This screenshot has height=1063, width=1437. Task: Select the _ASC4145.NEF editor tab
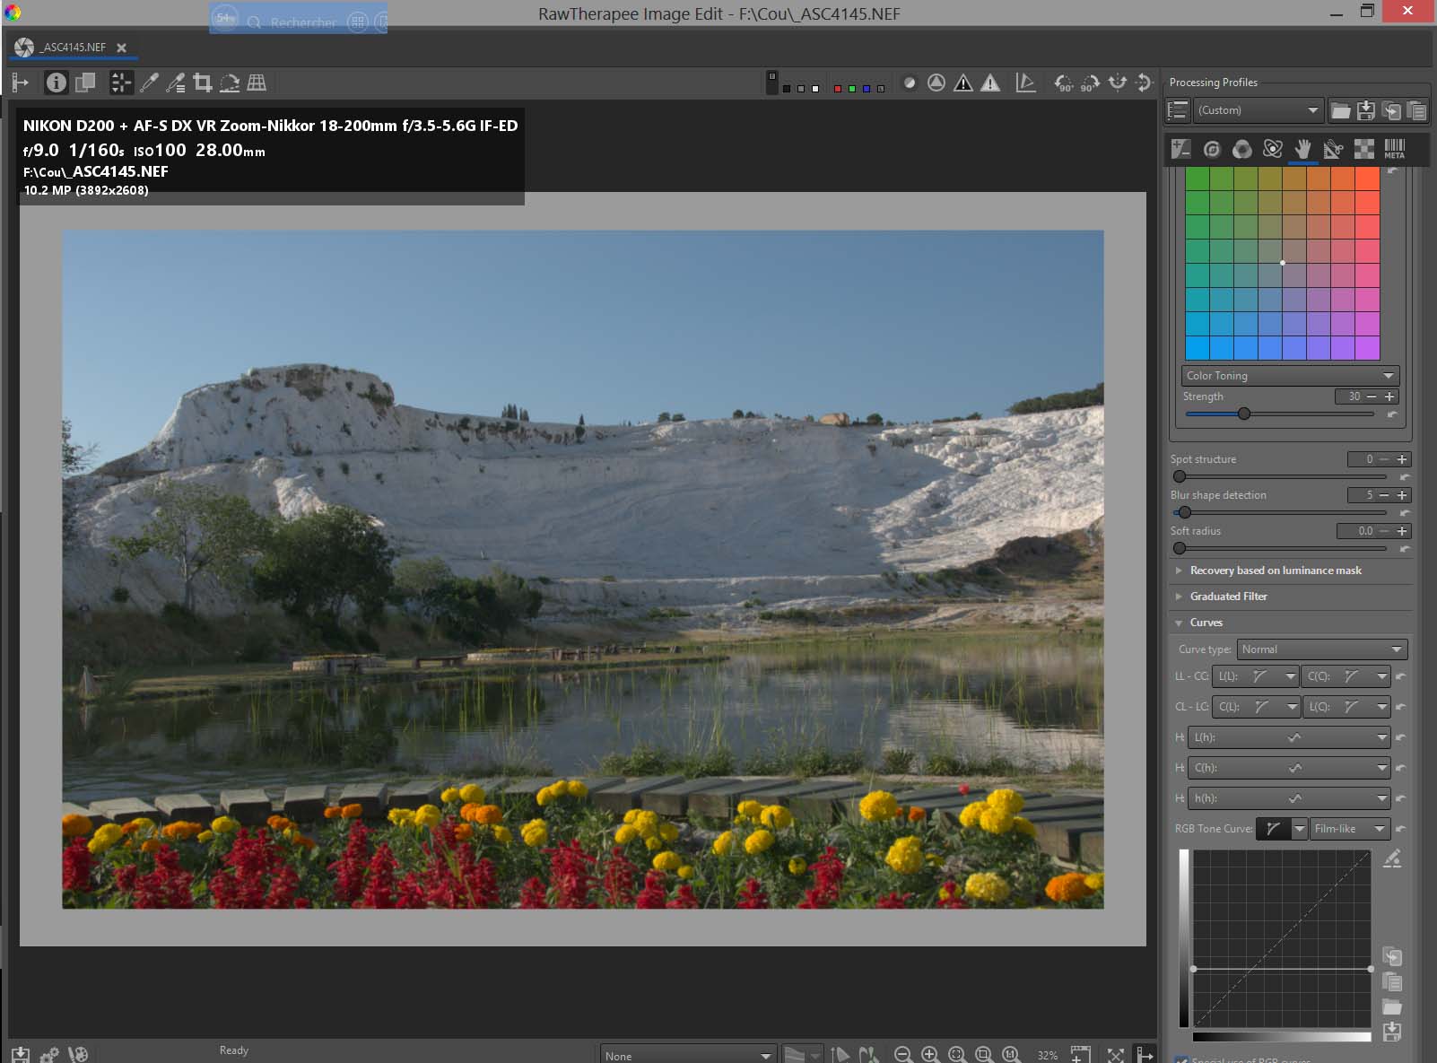[x=72, y=48]
